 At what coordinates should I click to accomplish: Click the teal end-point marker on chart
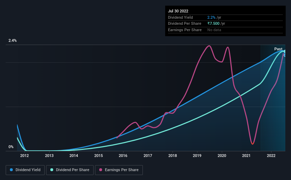pyautogui.click(x=285, y=51)
